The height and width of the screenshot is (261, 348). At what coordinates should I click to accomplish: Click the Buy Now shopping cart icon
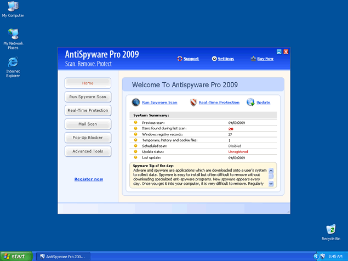coord(253,59)
